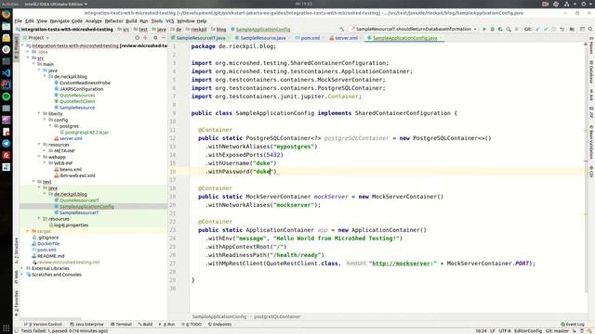Image resolution: width=595 pixels, height=334 pixels.
Task: Open Search Everywhere magnifier icon
Action: tap(590, 29)
